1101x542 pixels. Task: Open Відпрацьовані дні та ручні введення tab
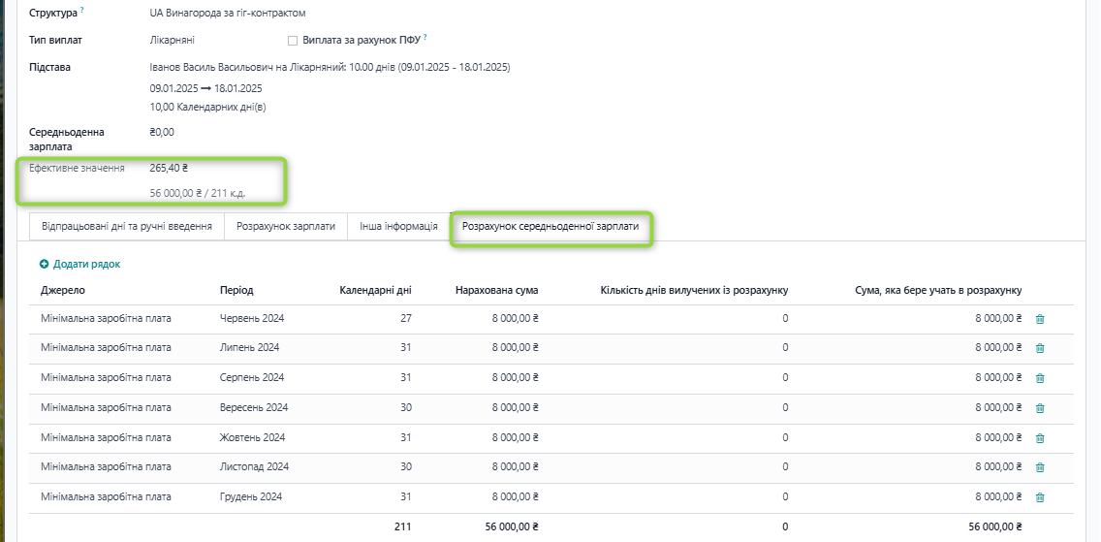[x=126, y=227]
